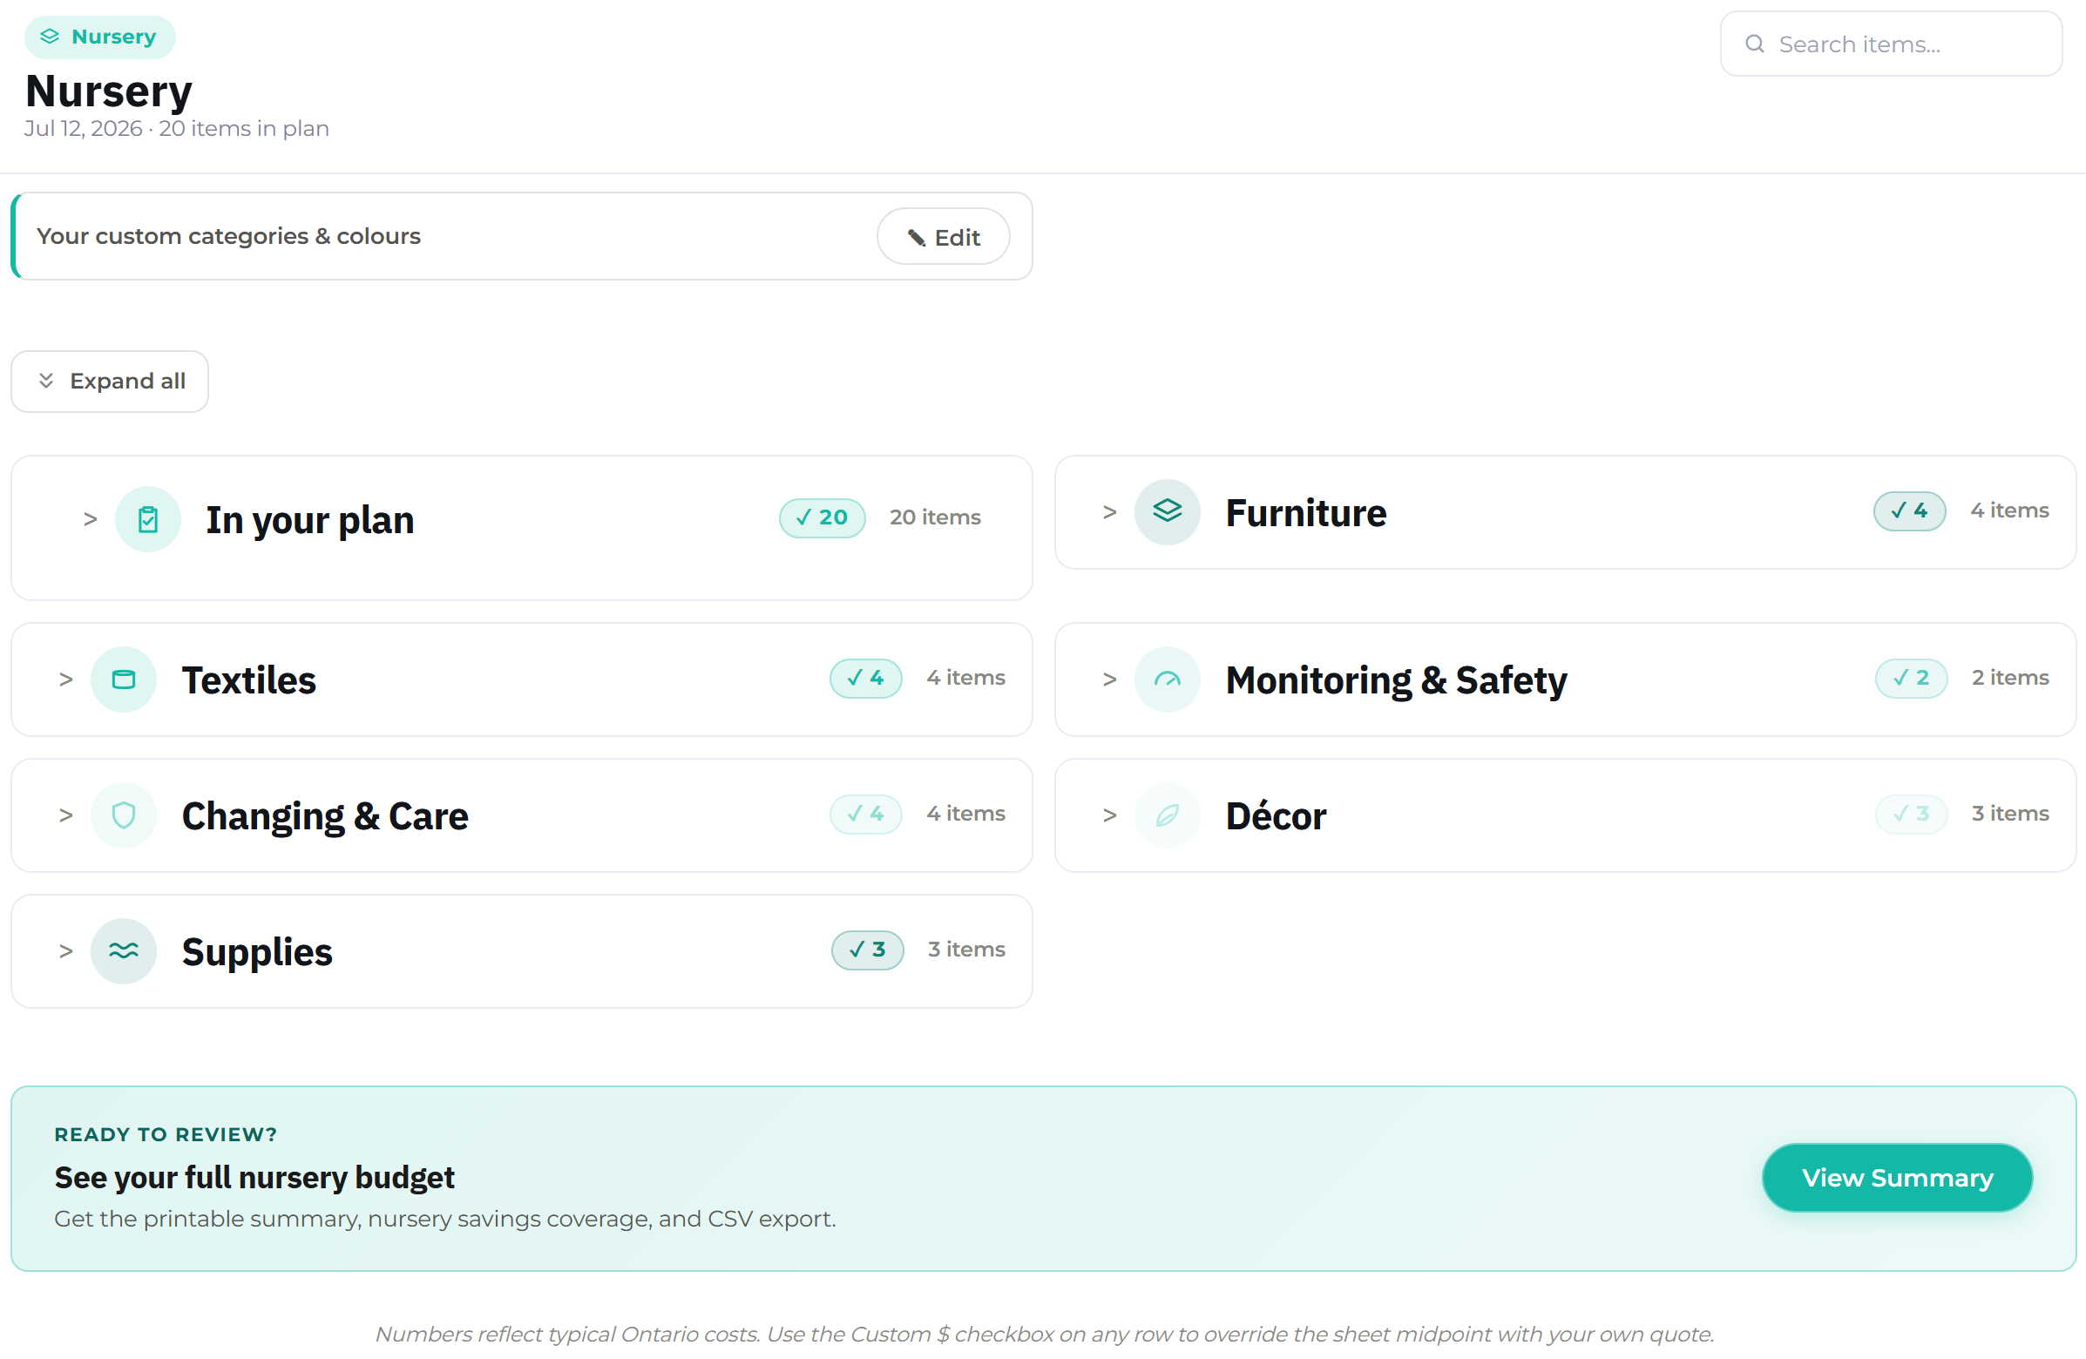Click the Changing & Care shield icon

click(x=124, y=815)
